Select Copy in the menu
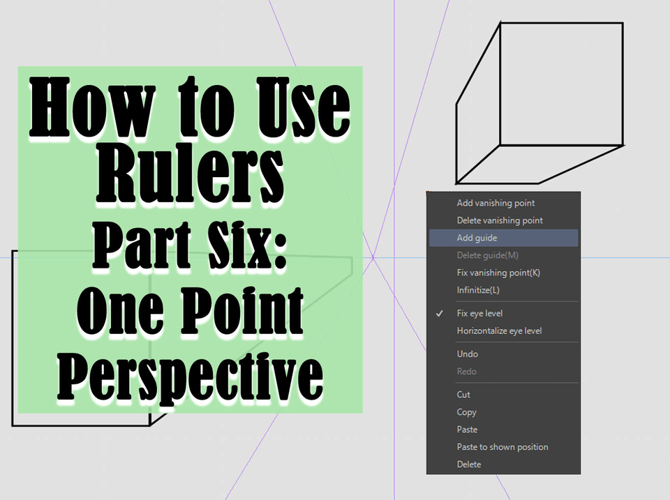The image size is (670, 500). tap(466, 412)
